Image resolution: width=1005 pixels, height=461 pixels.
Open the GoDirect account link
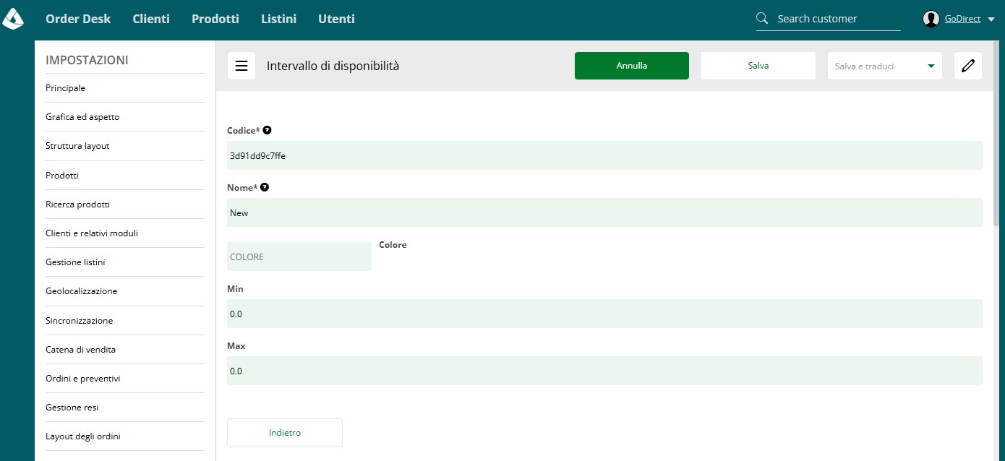(962, 20)
